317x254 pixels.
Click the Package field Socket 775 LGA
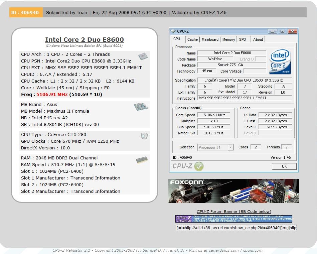pos(232,65)
